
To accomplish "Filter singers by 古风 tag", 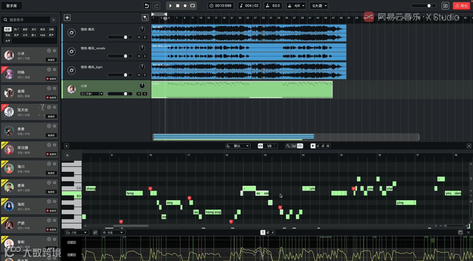I will click(x=25, y=35).
